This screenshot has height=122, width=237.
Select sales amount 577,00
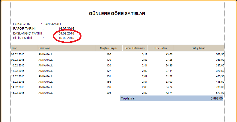[x=220, y=93]
